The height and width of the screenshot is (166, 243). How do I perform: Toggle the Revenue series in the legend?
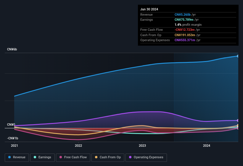[17, 157]
